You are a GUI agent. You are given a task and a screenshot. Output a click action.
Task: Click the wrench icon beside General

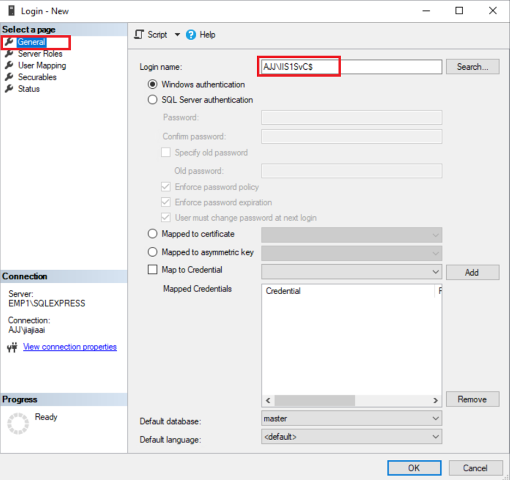click(x=9, y=42)
